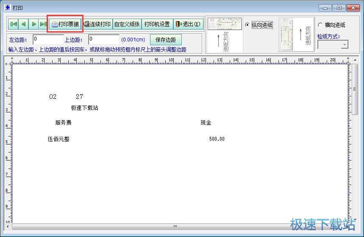Click the portrait feed direction thumbnail
This screenshot has width=364, height=237.
coord(225,35)
